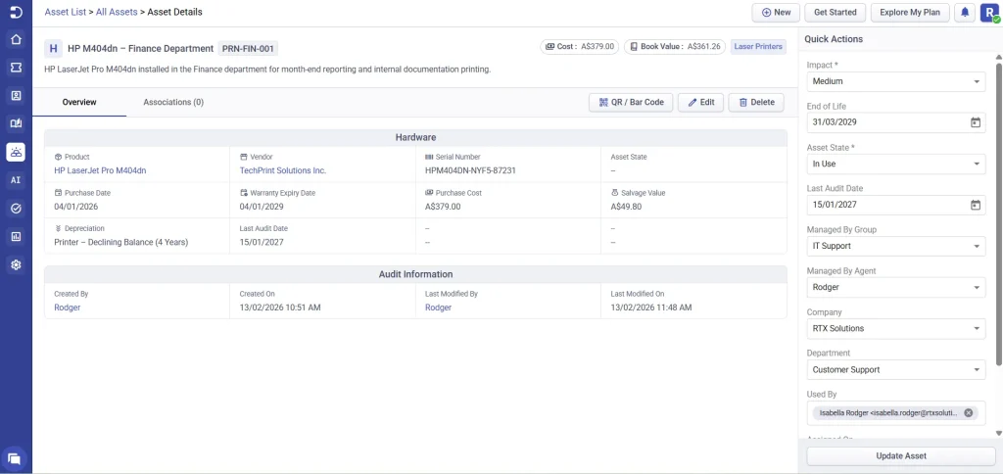Open the Tickets icon in sidebar
The image size is (1003, 474).
point(16,68)
